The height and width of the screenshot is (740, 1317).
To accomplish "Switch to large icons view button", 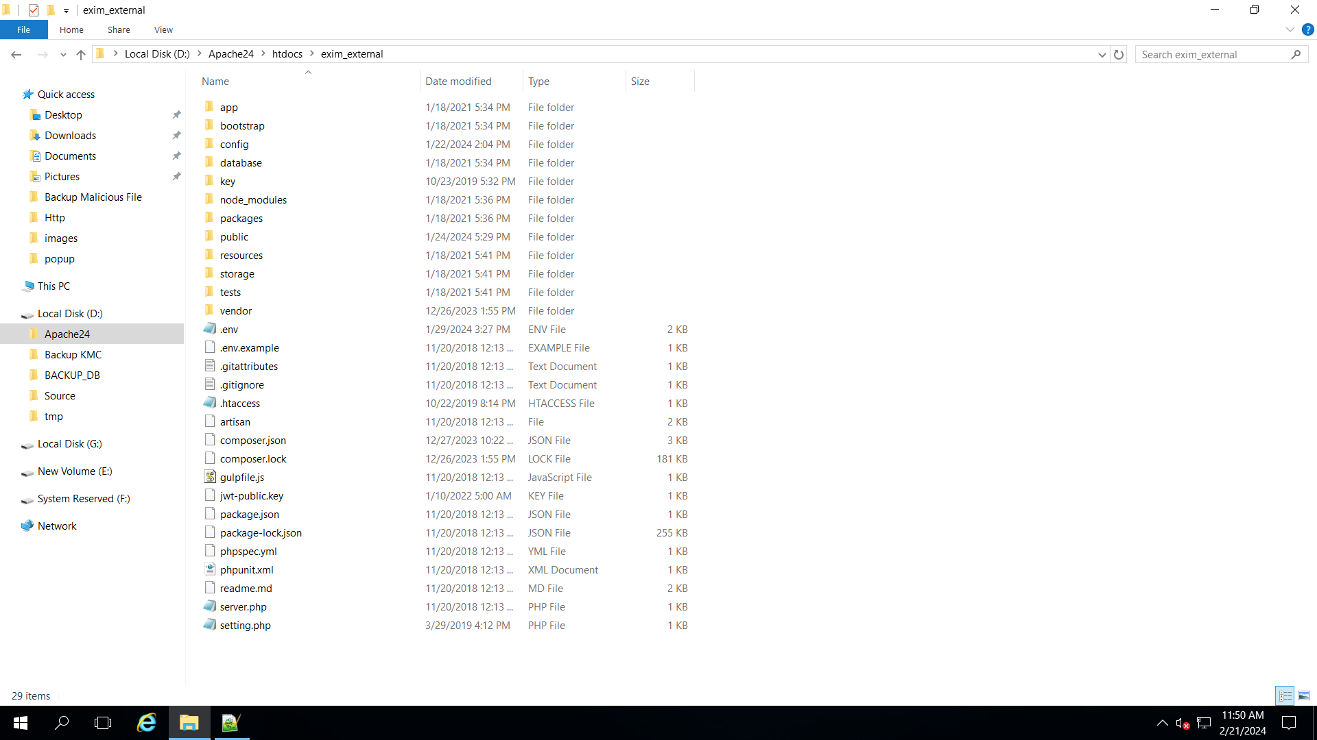I will (1303, 695).
